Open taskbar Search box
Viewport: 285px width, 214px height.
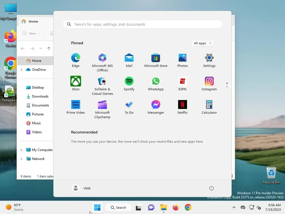pos(118,207)
